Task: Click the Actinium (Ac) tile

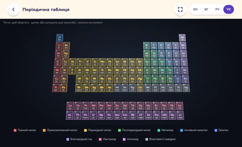Action: click(x=70, y=115)
